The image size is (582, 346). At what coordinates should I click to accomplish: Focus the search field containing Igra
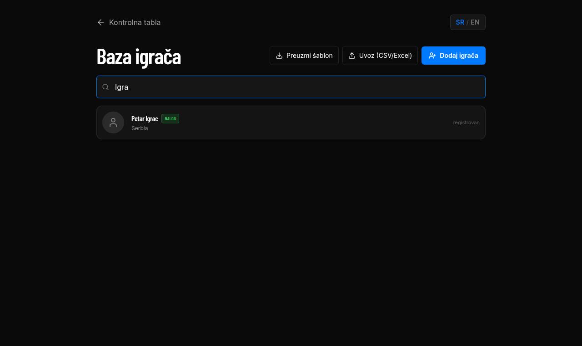(291, 87)
